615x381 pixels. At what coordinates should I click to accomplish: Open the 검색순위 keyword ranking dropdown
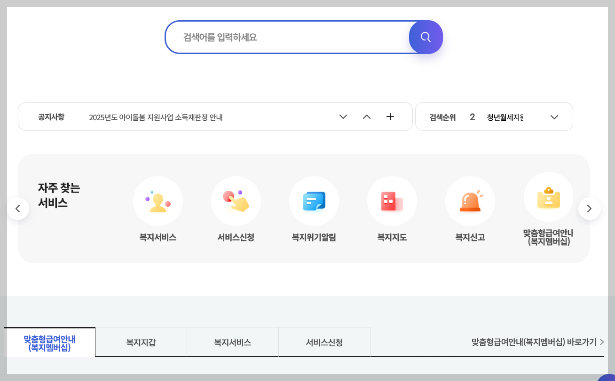[x=554, y=117]
